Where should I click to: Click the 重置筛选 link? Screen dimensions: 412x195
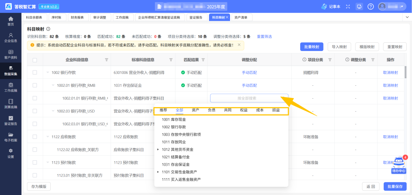(264, 37)
